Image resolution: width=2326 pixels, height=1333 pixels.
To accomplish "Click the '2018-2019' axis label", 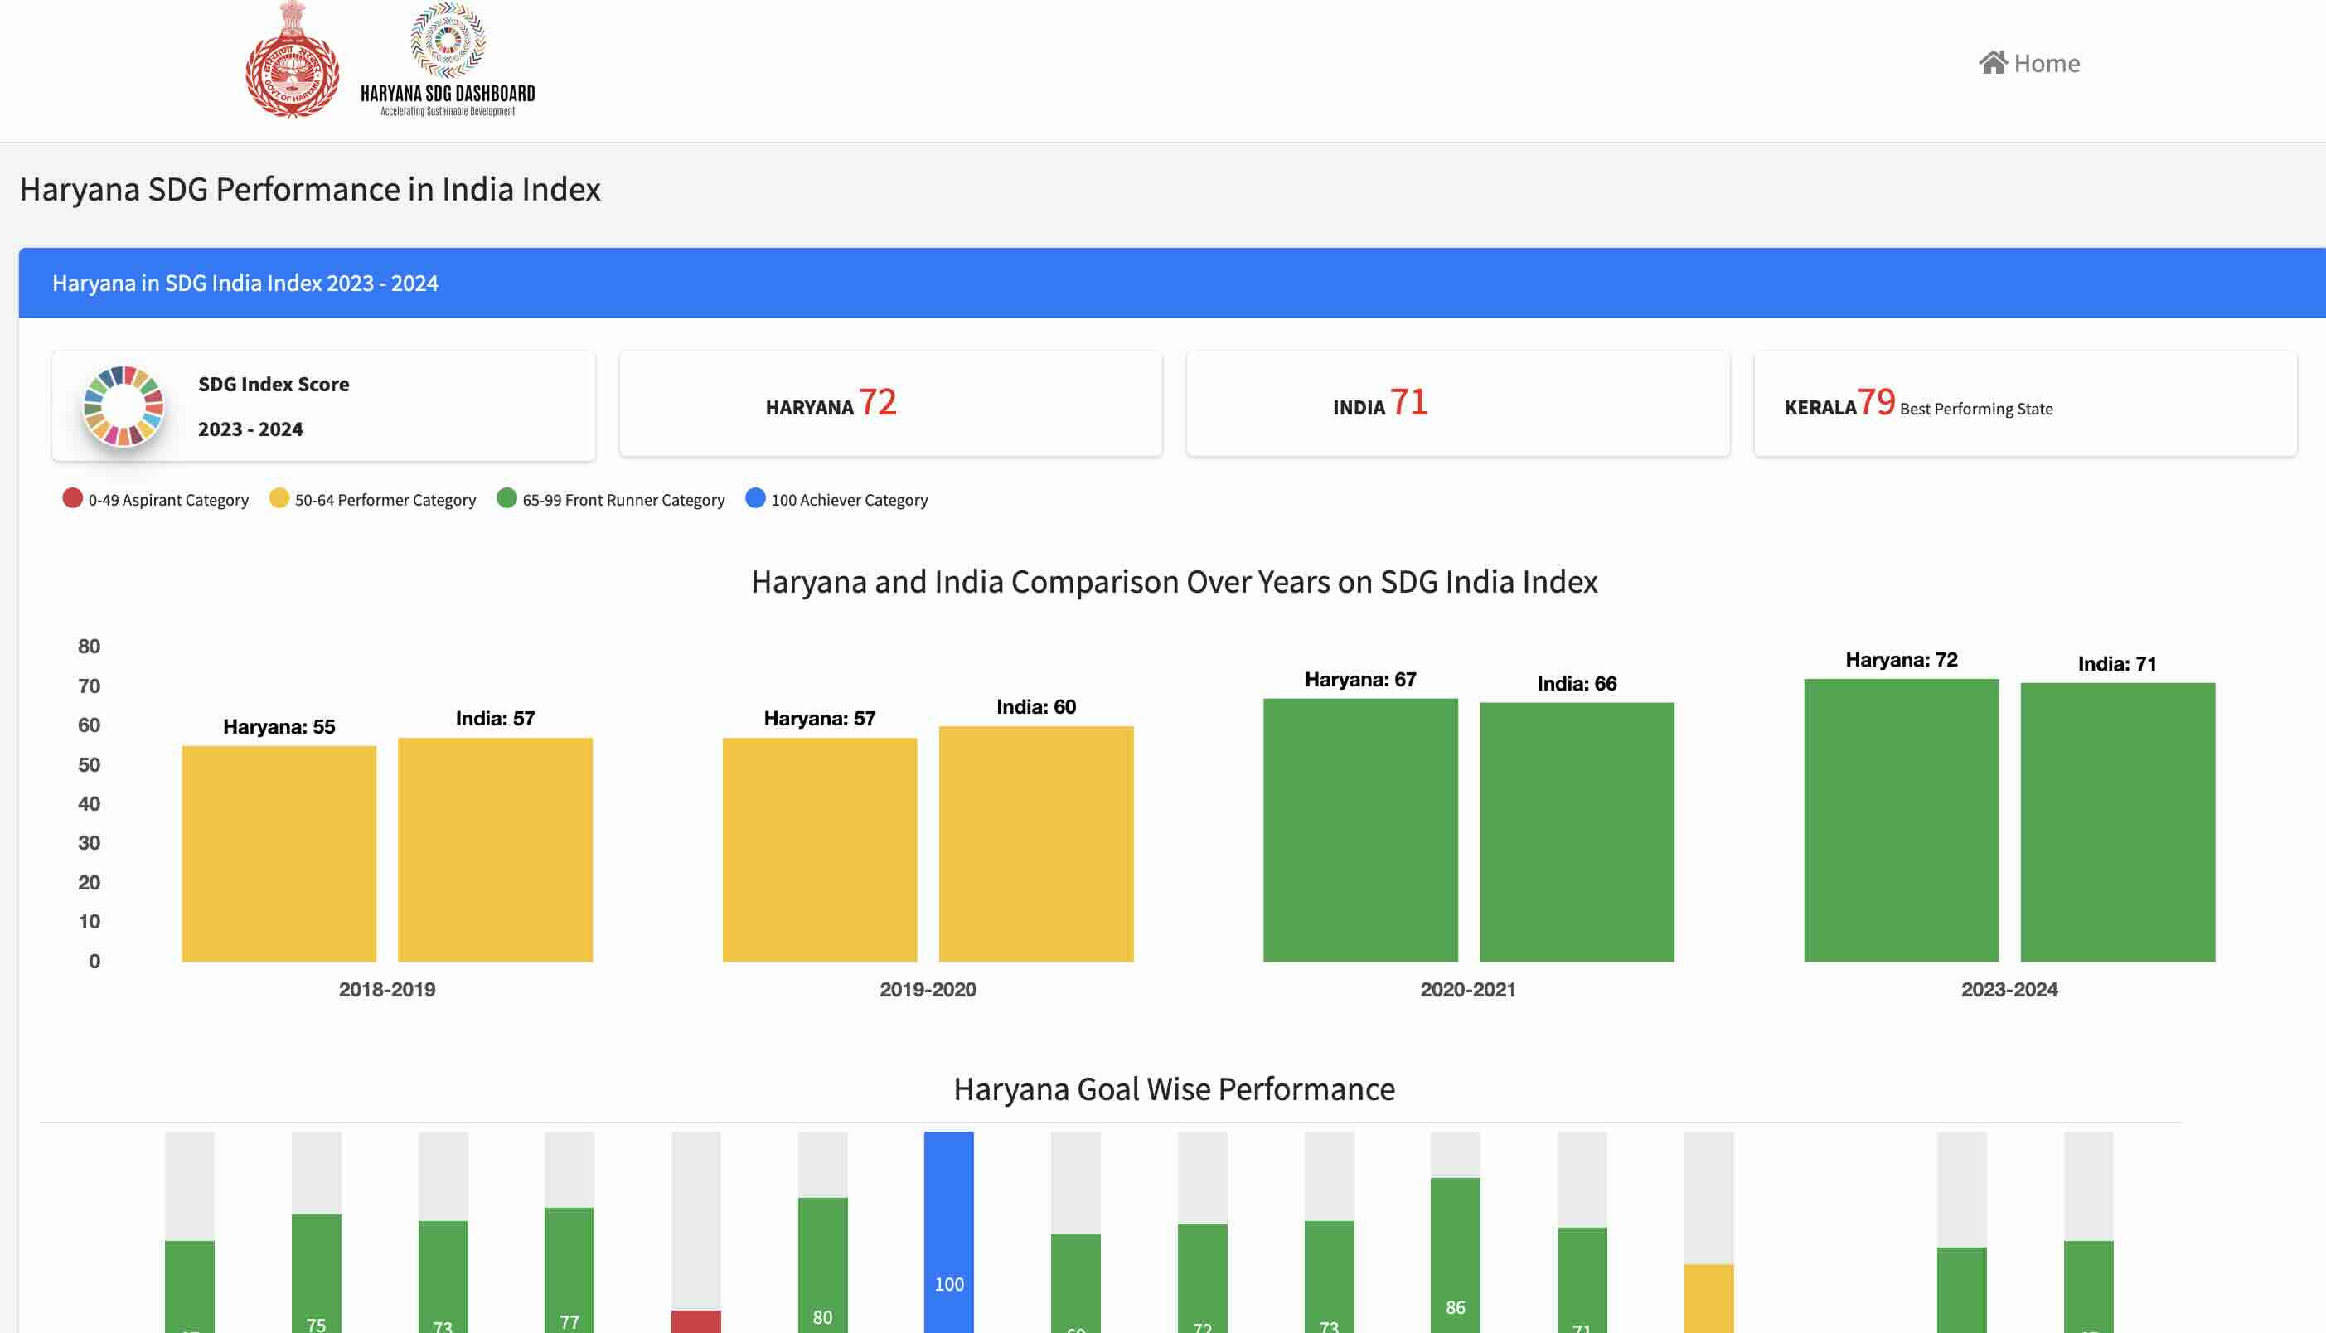I will click(387, 990).
